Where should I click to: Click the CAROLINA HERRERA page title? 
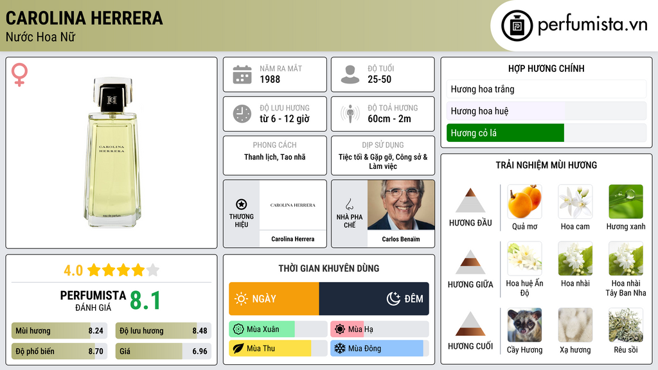(84, 19)
